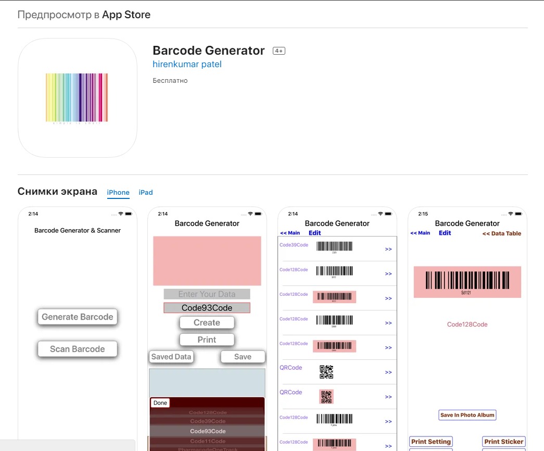
Task: Tap Edit in the 2:15 screenshot
Action: 445,233
